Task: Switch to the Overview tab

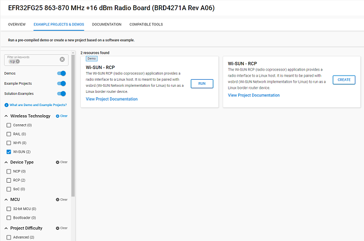Action: point(17,24)
